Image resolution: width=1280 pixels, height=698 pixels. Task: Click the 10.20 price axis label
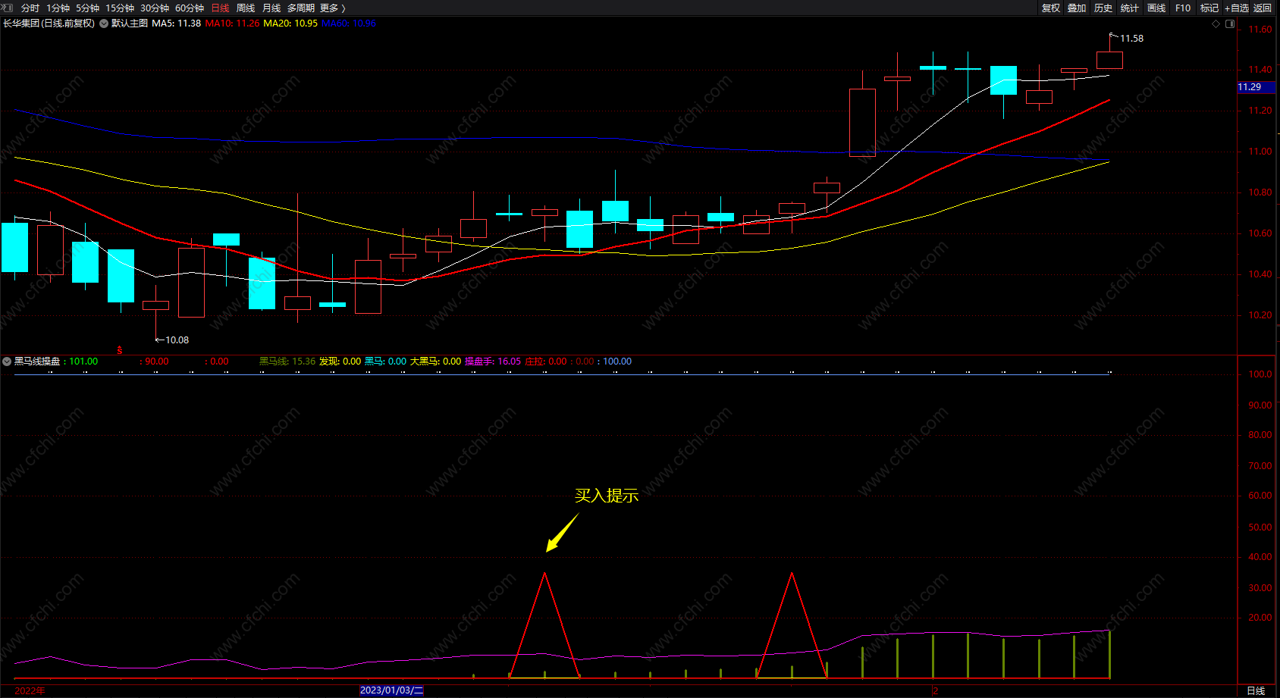pos(1260,315)
